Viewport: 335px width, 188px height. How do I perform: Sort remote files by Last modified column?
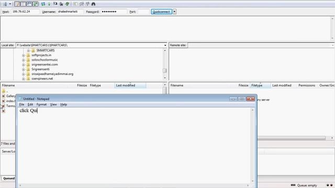(x=284, y=85)
